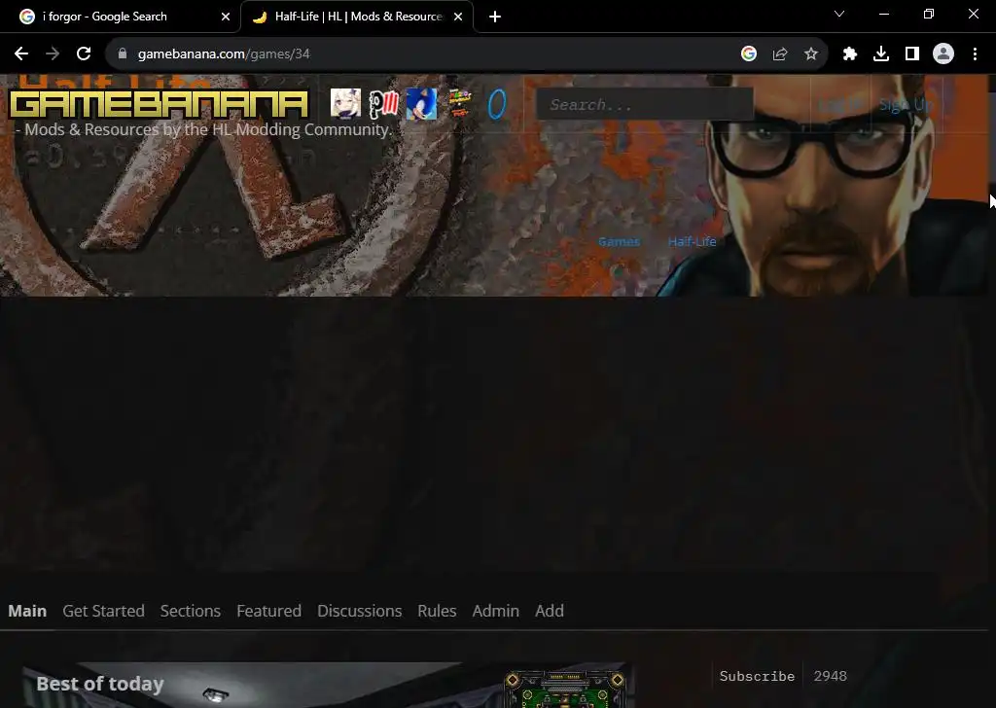Image resolution: width=996 pixels, height=708 pixels.
Task: Share this page using the share icon
Action: pos(780,53)
